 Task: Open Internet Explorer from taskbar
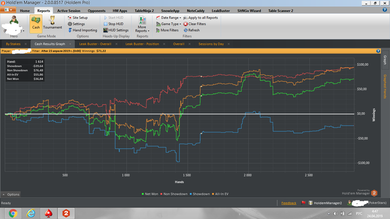31,213
